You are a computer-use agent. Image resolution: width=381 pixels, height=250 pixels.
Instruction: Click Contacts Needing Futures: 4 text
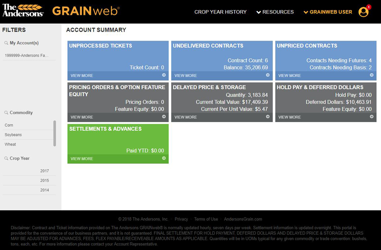coord(339,61)
